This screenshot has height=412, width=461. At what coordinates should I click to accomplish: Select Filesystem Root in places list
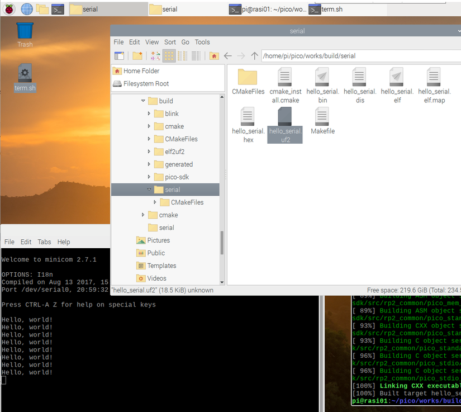[146, 84]
